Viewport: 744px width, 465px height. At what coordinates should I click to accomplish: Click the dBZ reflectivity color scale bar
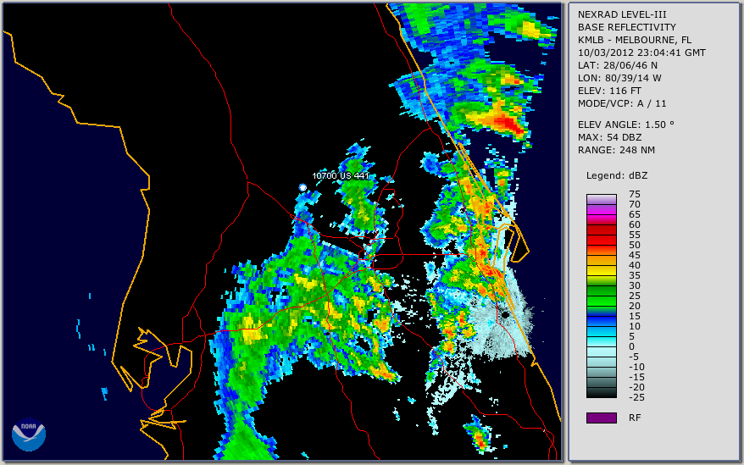[x=601, y=296]
